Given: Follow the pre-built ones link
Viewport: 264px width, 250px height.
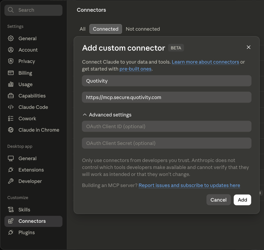Looking at the screenshot, I should (135, 69).
